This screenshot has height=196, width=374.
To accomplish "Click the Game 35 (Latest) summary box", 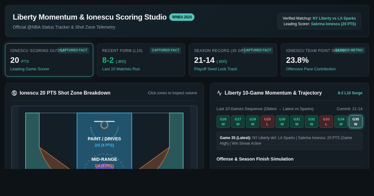I will coord(290,141).
